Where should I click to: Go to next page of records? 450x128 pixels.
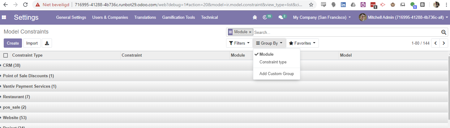point(444,43)
